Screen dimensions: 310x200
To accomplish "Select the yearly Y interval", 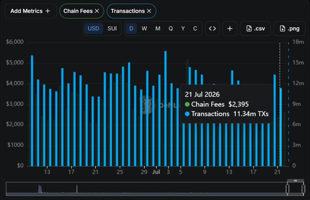I will [183, 29].
